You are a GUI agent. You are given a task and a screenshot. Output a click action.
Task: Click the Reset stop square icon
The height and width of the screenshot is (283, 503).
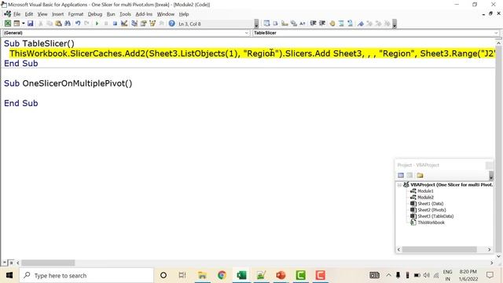[x=115, y=24]
